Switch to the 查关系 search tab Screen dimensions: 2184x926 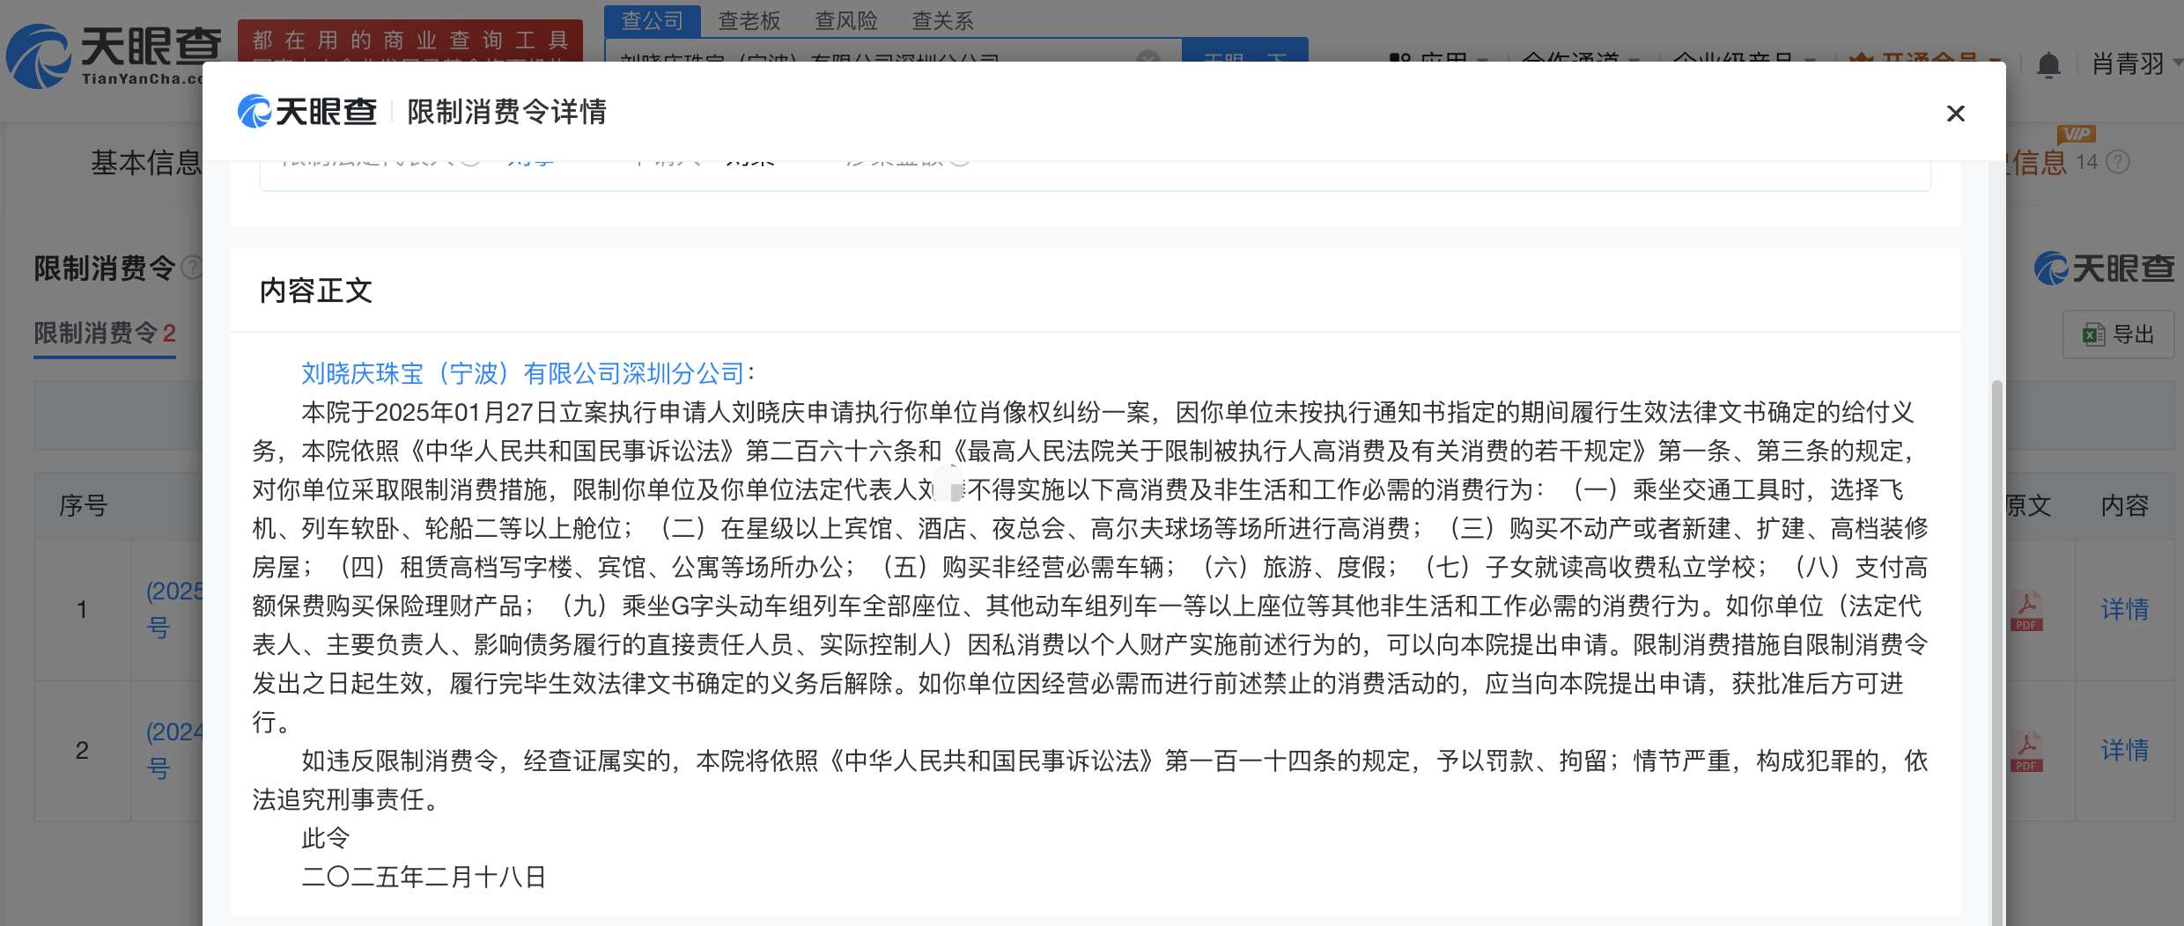point(942,20)
